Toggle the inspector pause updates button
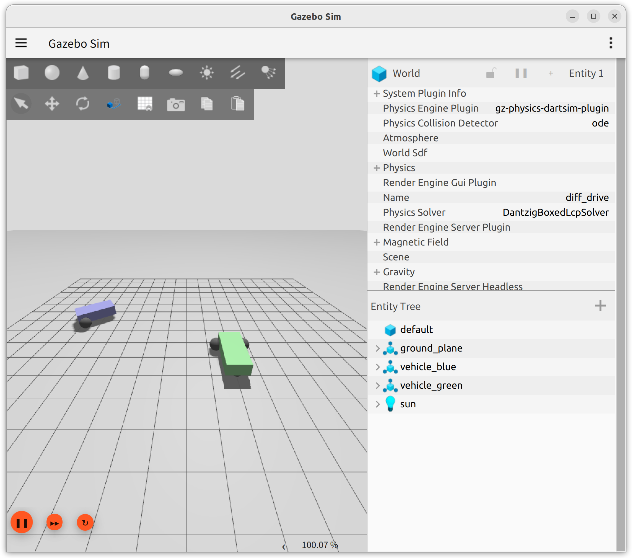Image resolution: width=632 pixels, height=558 pixels. [x=521, y=73]
